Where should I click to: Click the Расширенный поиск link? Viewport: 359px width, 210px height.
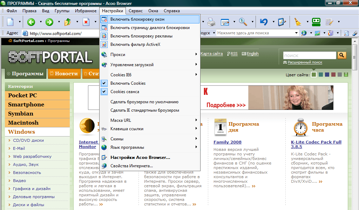[x=305, y=62]
